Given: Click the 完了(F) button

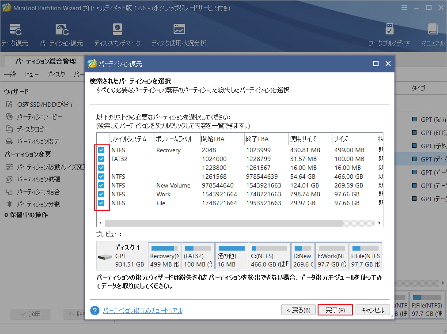Looking at the screenshot, I should pyautogui.click(x=335, y=310).
